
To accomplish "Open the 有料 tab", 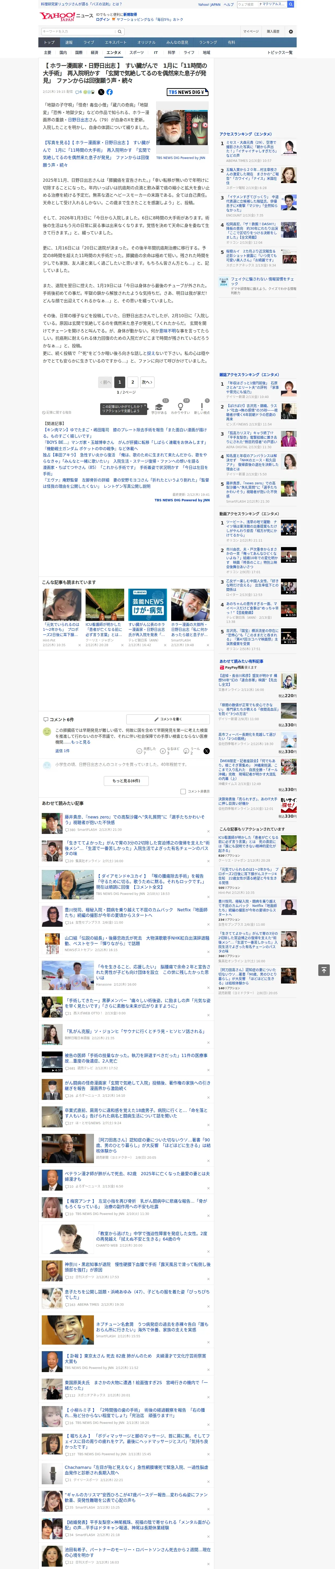I will 231,42.
